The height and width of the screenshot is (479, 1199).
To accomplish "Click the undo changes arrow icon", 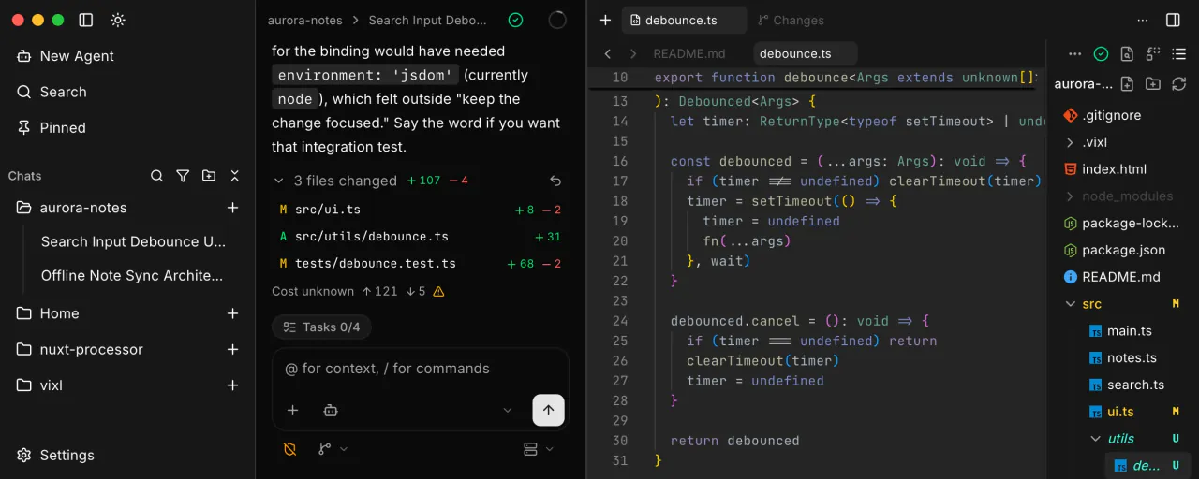I will [x=555, y=181].
